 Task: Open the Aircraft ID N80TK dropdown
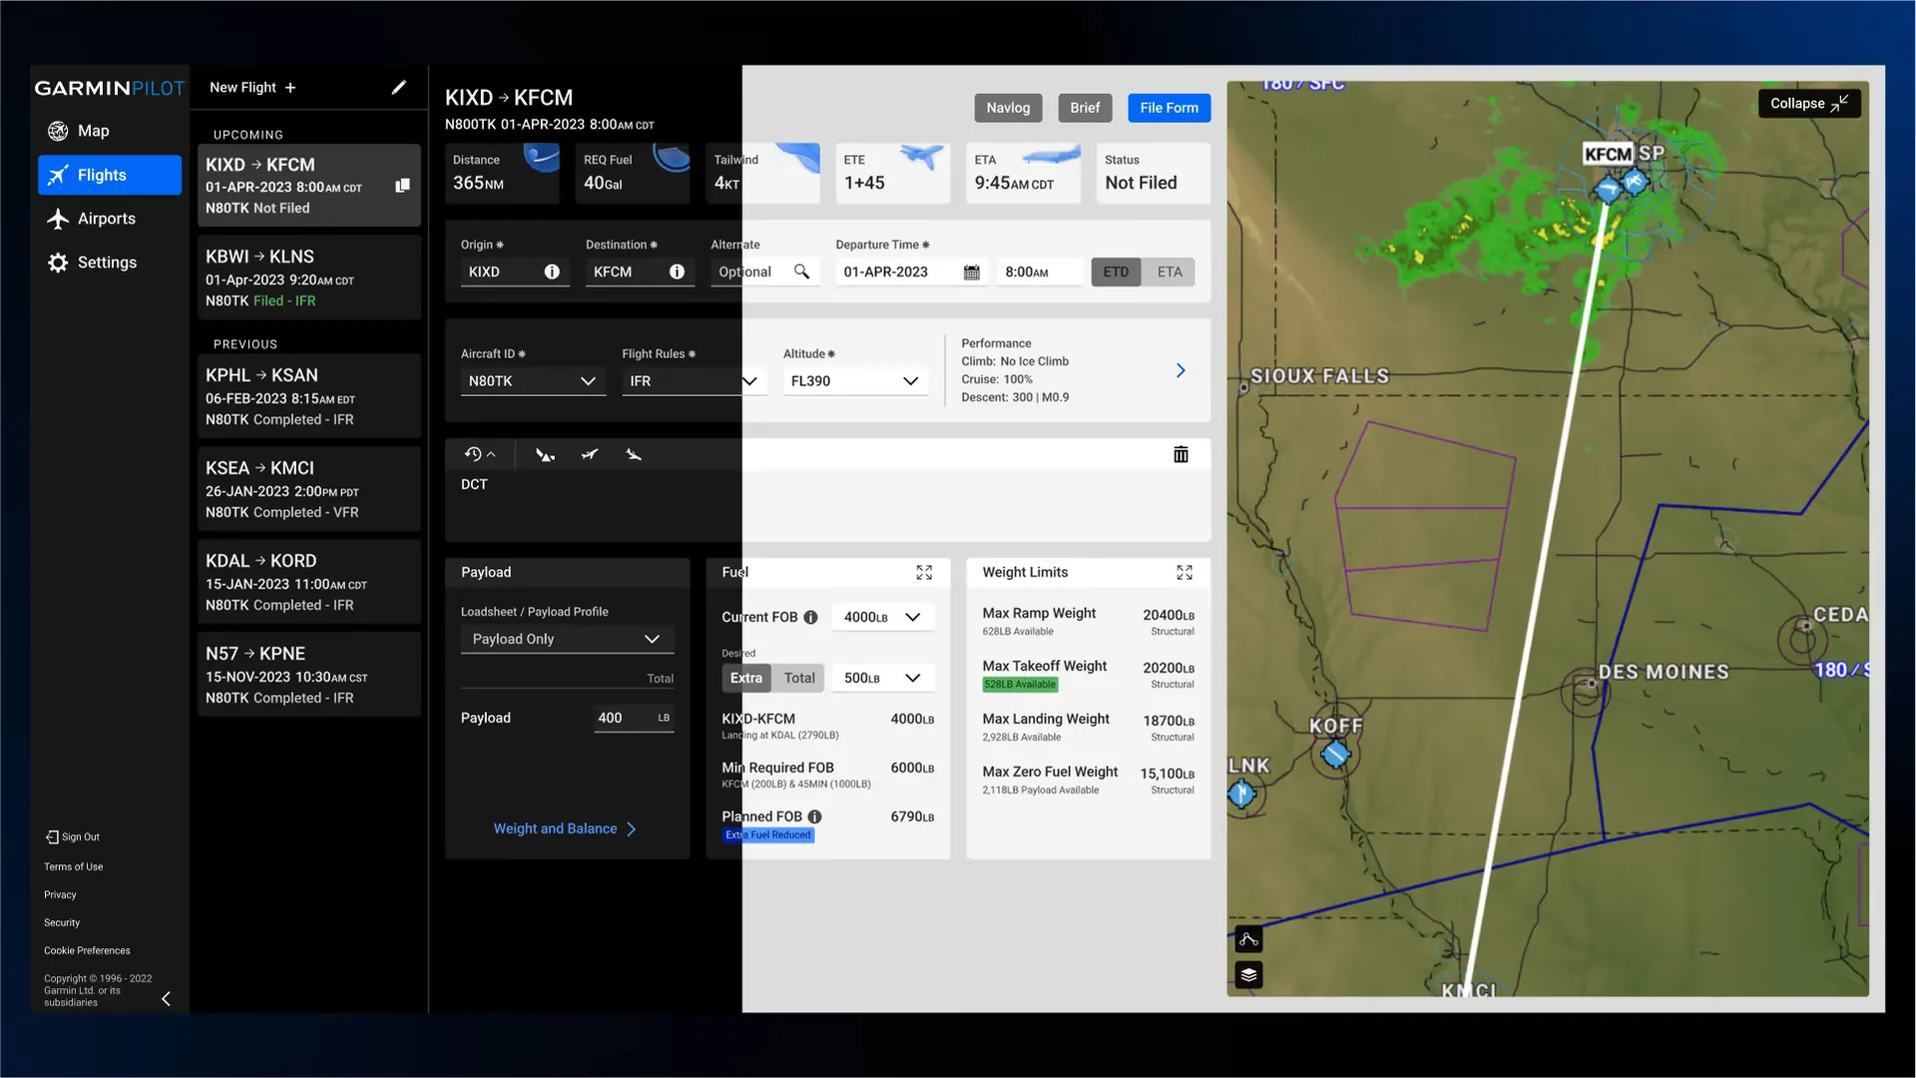533,381
